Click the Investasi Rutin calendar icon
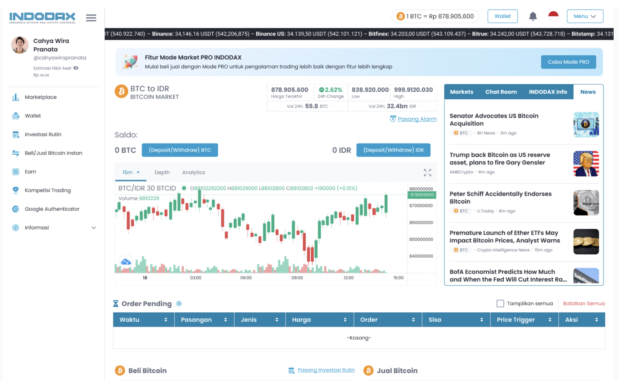Image resolution: width=618 pixels, height=381 pixels. pos(15,134)
